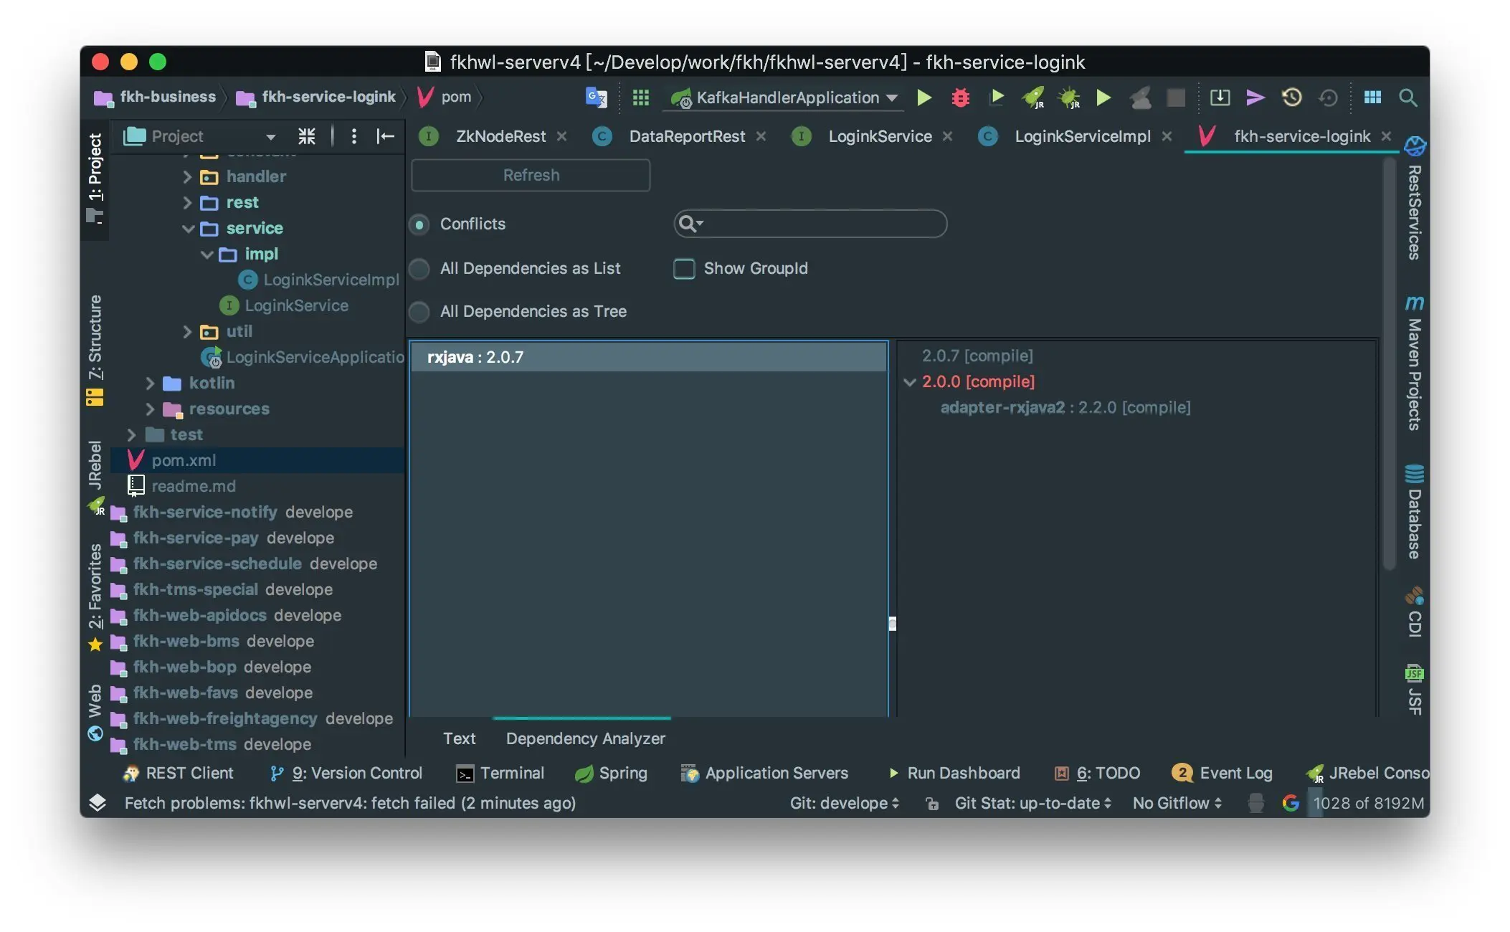Collapse all in Project panel
The image size is (1510, 932).
point(307,136)
